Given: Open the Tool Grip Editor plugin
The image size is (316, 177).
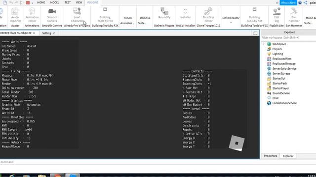Looking at the screenshot, I should pyautogui.click(x=208, y=15).
